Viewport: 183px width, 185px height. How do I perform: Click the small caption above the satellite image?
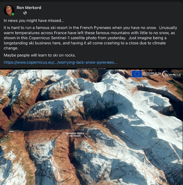(91, 69)
